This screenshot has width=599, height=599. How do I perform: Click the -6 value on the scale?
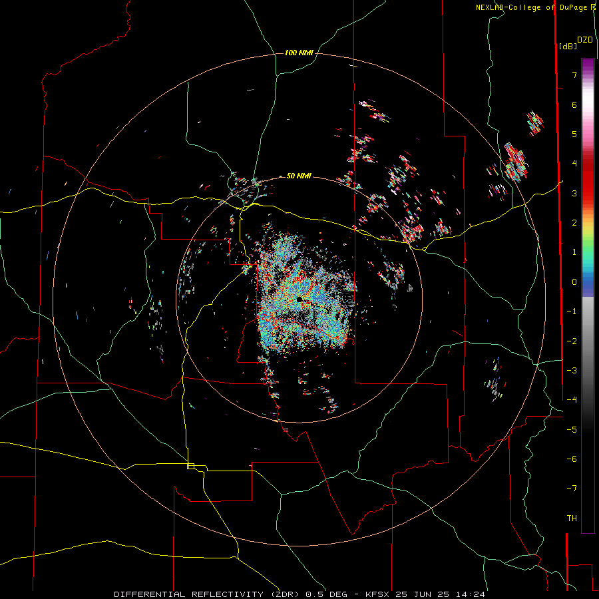pyautogui.click(x=572, y=459)
